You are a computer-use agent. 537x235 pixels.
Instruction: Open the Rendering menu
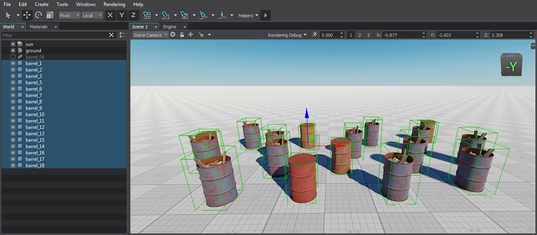point(114,4)
